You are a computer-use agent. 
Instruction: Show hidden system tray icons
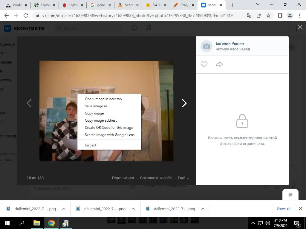tap(253, 223)
